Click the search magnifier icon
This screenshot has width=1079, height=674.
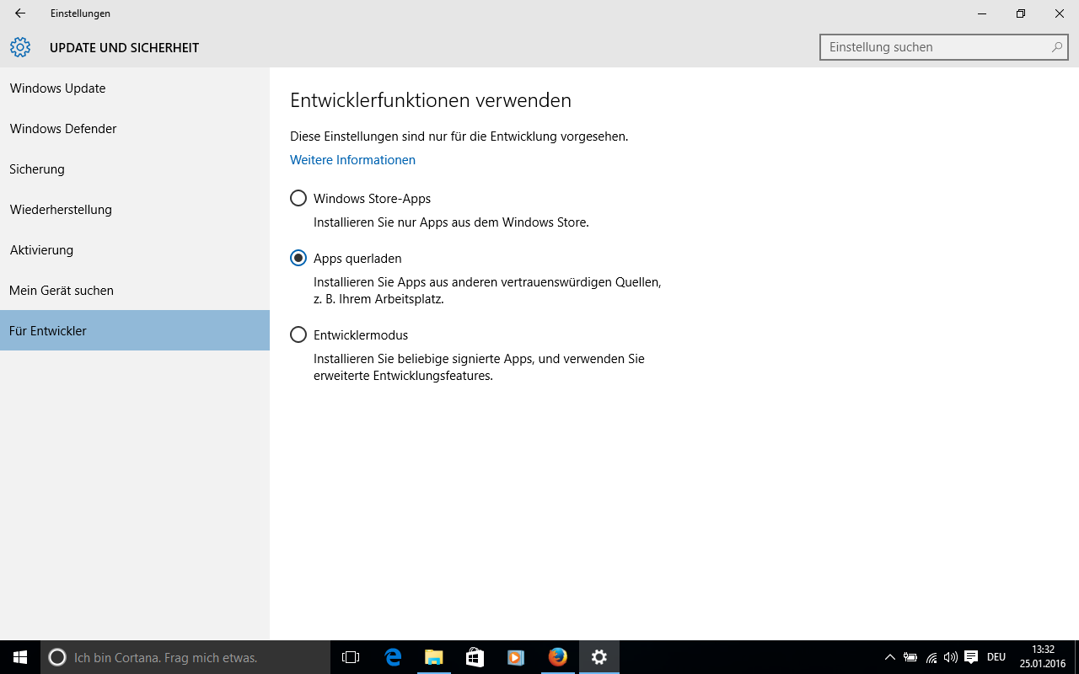tap(1056, 47)
